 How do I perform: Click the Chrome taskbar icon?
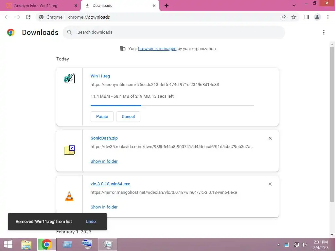click(x=46, y=244)
